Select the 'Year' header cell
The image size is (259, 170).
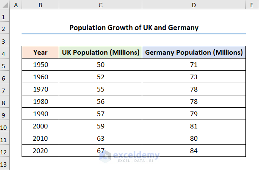(40, 53)
